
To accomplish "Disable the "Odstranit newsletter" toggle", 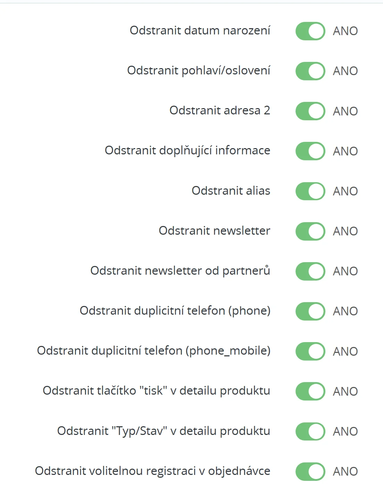I will [x=310, y=231].
